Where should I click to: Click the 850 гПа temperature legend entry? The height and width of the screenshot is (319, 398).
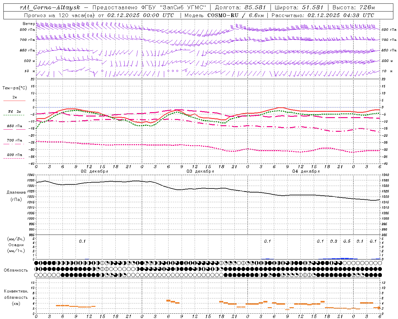tap(15, 126)
